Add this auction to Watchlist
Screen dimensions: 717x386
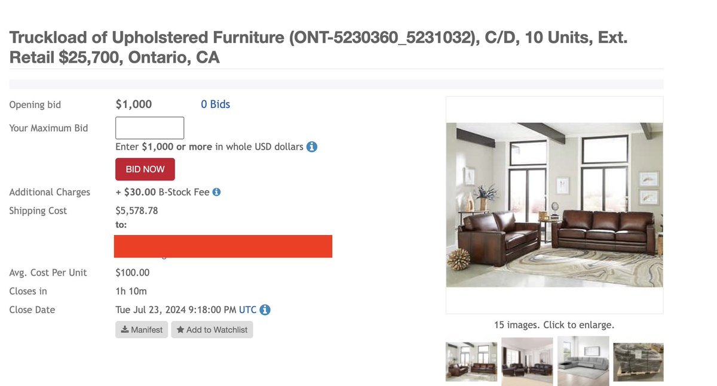click(212, 330)
